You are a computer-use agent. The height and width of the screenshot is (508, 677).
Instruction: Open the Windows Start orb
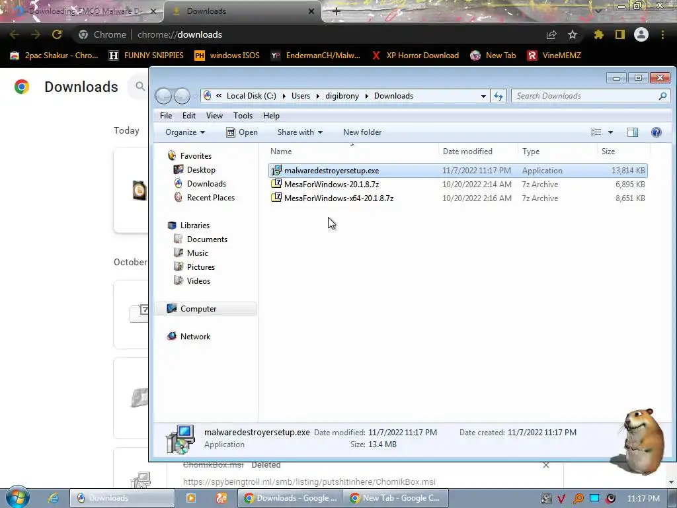pyautogui.click(x=17, y=497)
